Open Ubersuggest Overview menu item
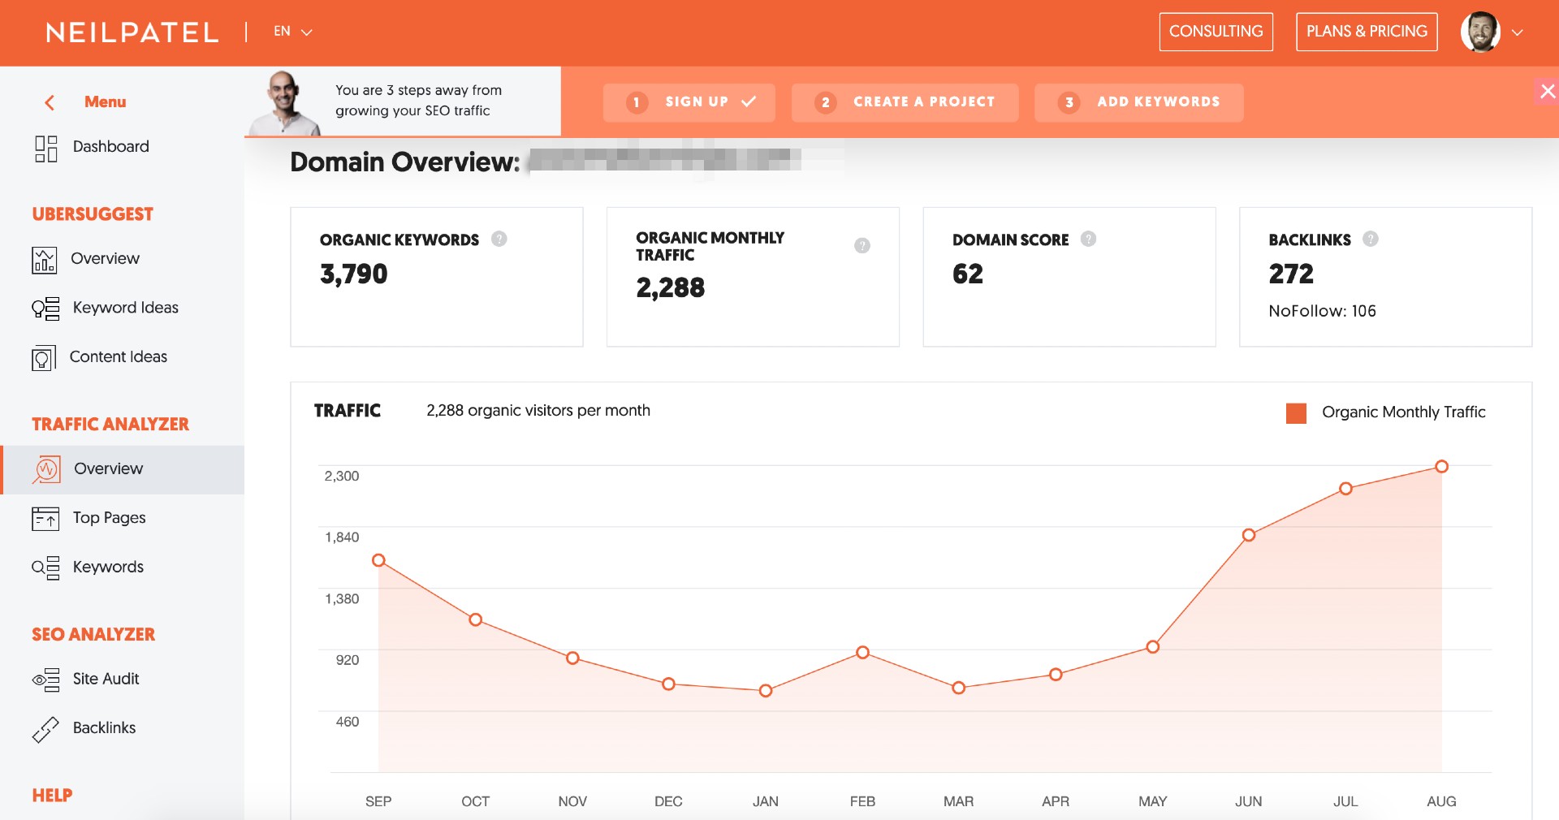1559x820 pixels. pos(105,259)
